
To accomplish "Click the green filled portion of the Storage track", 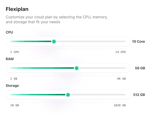I will point(38,95).
